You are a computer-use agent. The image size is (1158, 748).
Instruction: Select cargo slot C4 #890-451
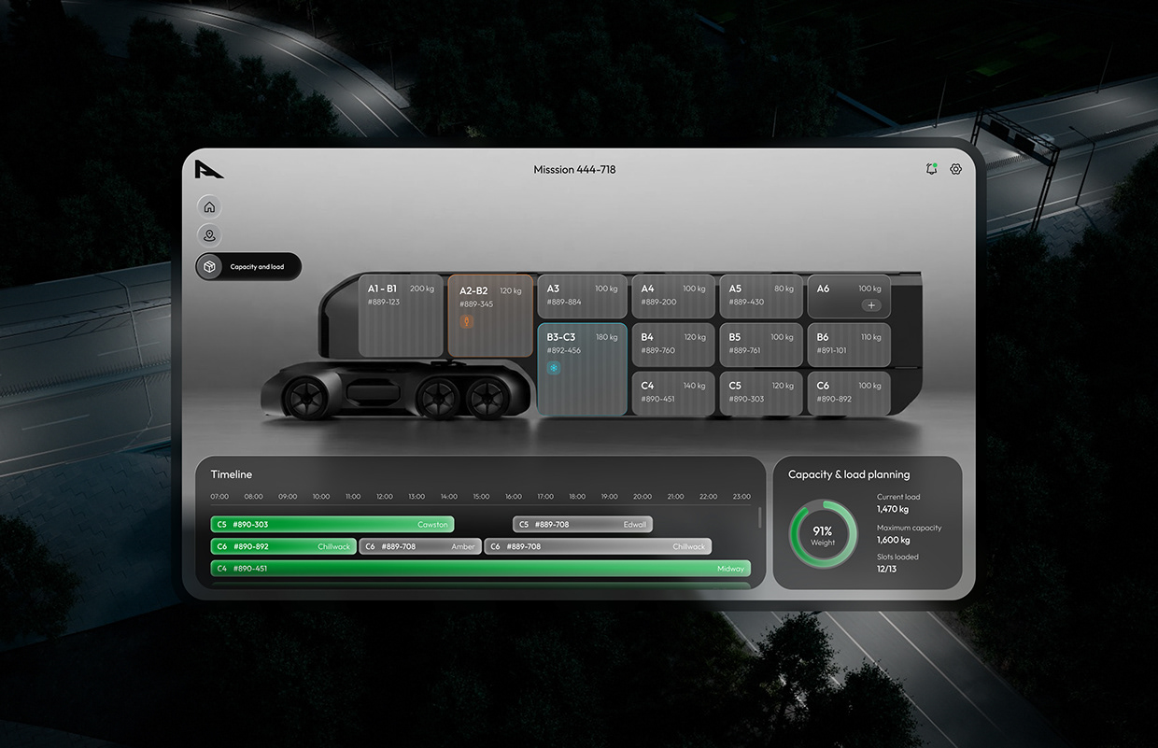click(x=673, y=393)
